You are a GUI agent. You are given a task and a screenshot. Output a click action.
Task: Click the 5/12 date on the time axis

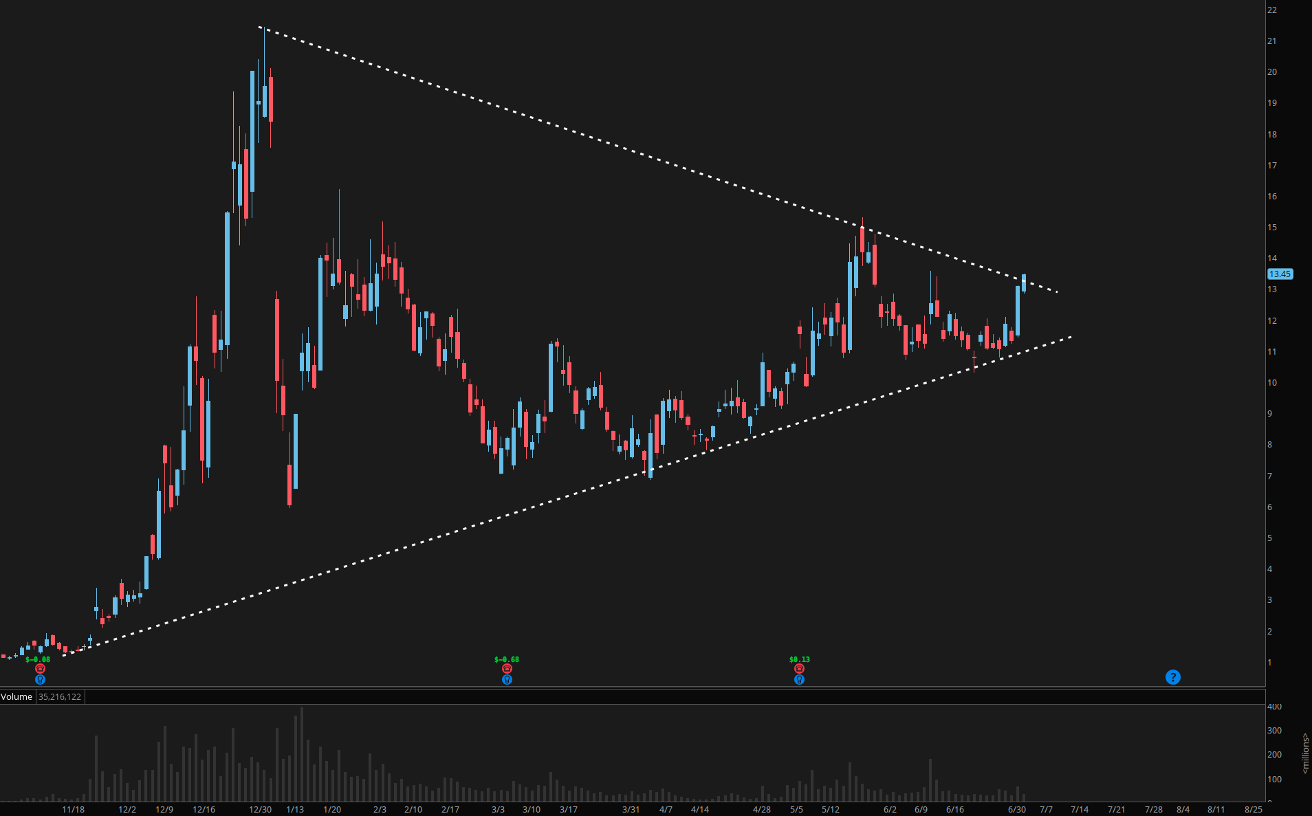tap(831, 809)
